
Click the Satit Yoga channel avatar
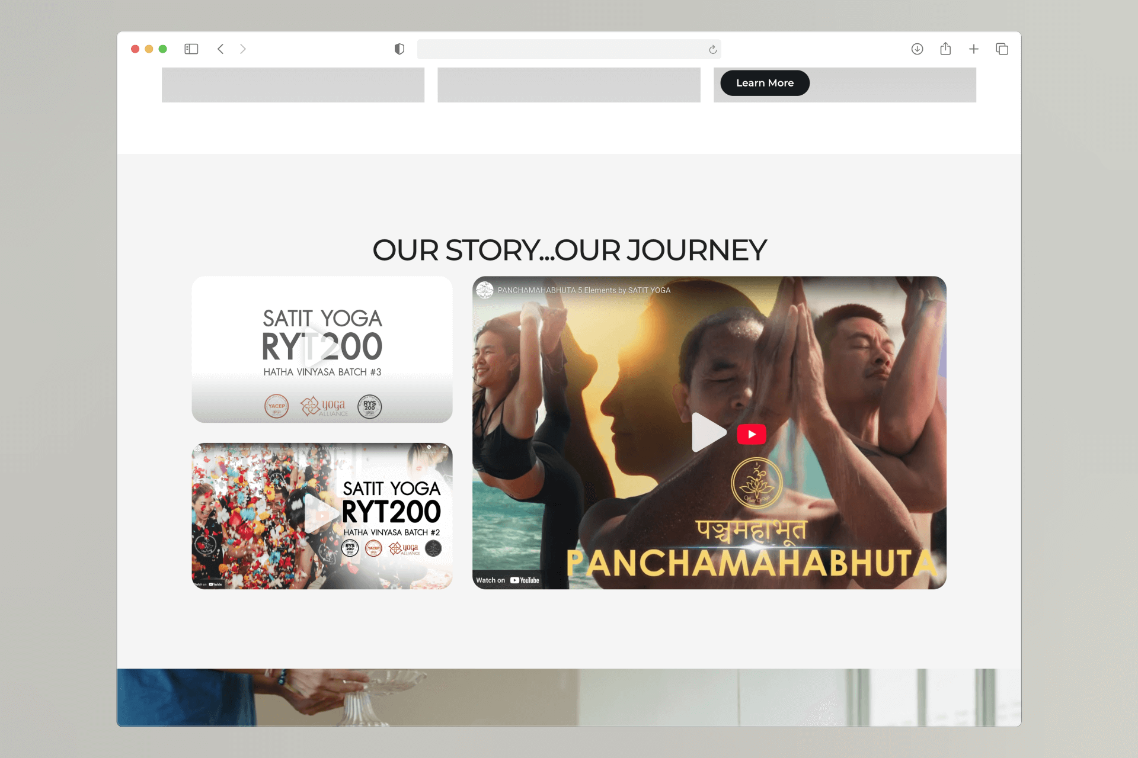pyautogui.click(x=485, y=290)
